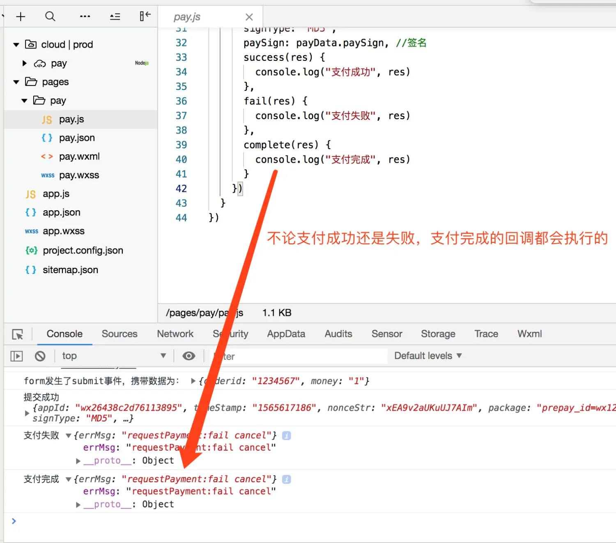
Task: Toggle the live expression eye icon
Action: pos(189,356)
